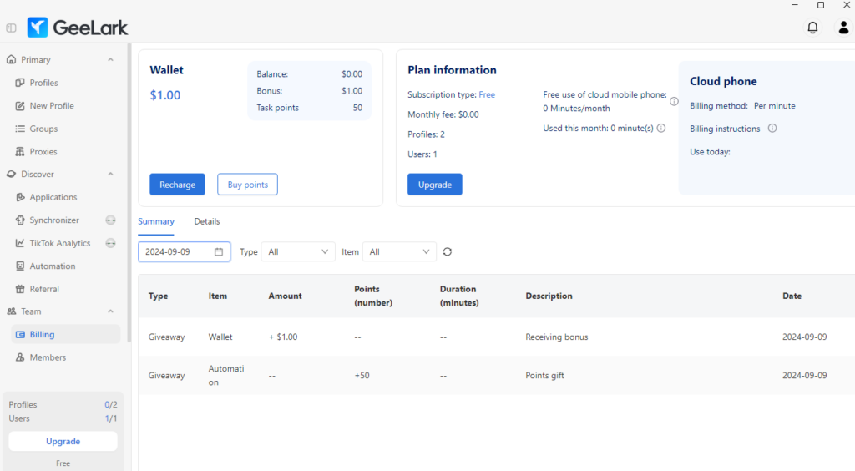The width and height of the screenshot is (855, 471).
Task: Collapse the sidebar with the panel icon
Action: tap(11, 28)
